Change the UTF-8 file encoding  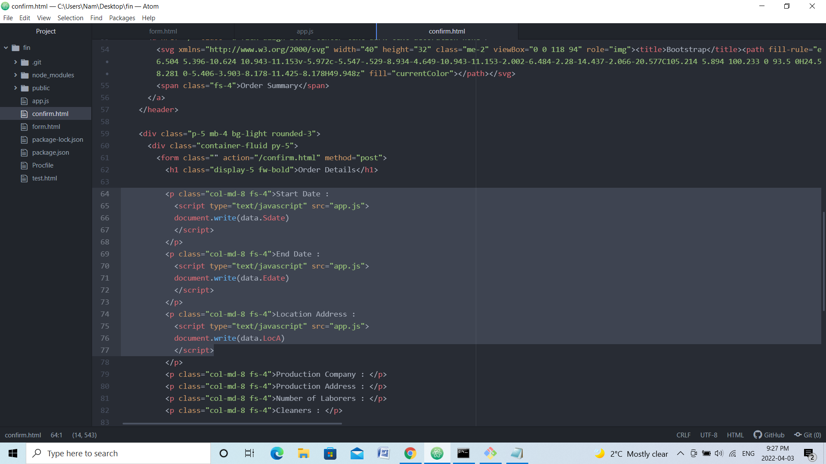(709, 435)
